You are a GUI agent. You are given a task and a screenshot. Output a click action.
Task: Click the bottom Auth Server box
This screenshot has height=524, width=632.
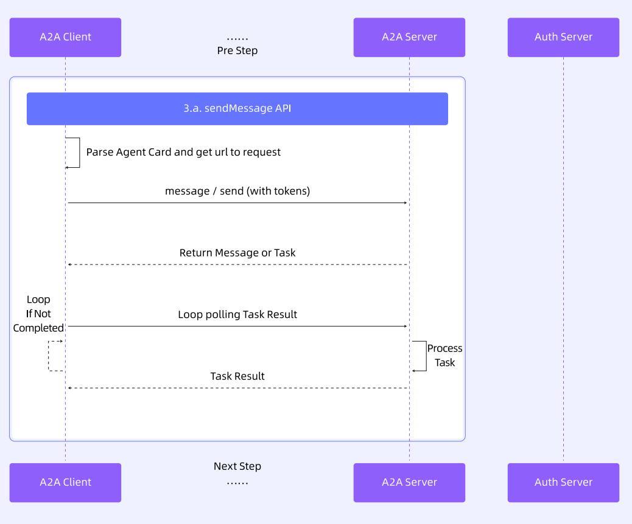tap(563, 483)
